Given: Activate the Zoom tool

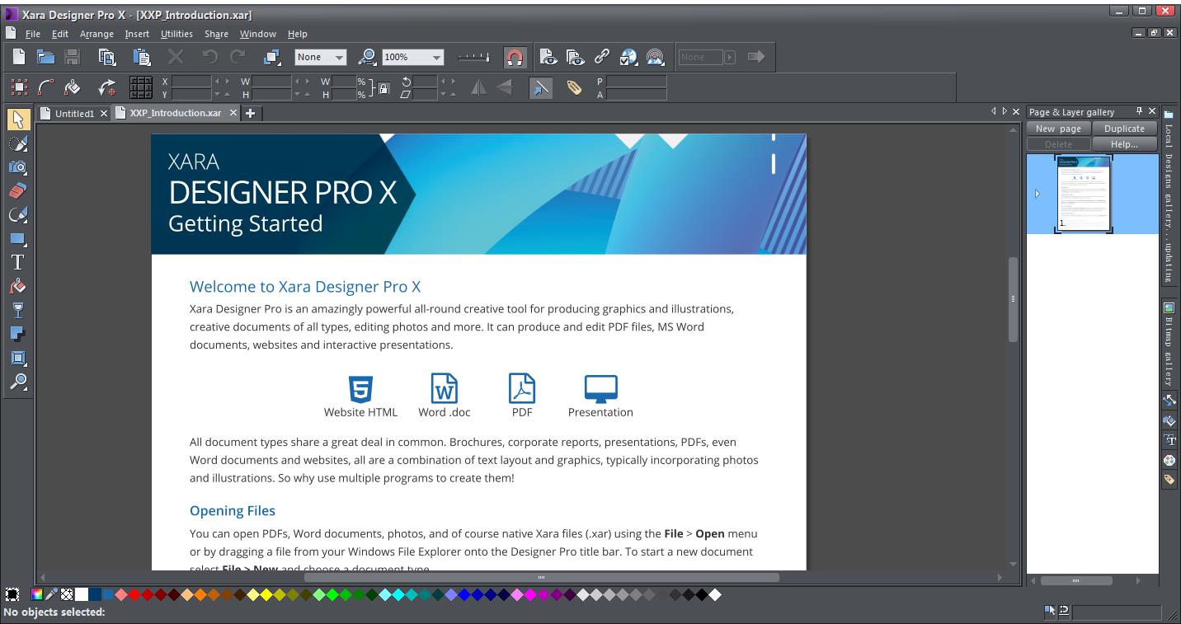Looking at the screenshot, I should click(16, 382).
